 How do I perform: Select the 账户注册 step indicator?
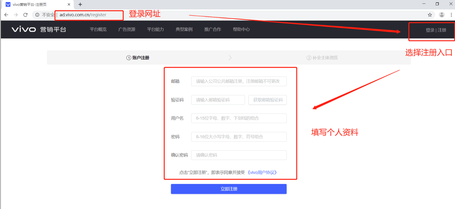138,58
